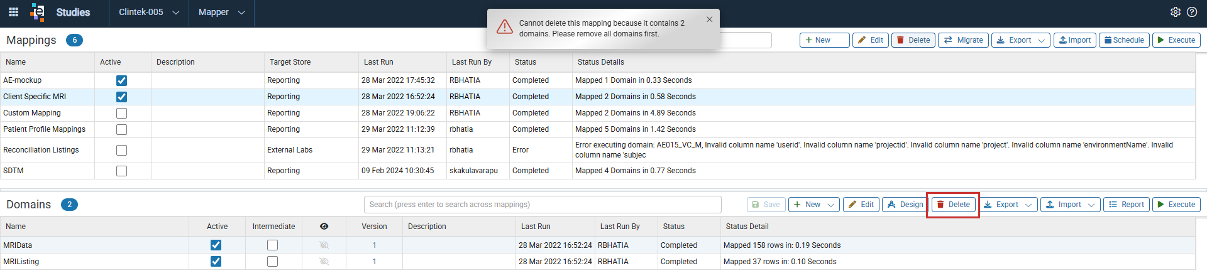Click the Migrate mappings button
Image resolution: width=1207 pixels, height=278 pixels.
(963, 40)
